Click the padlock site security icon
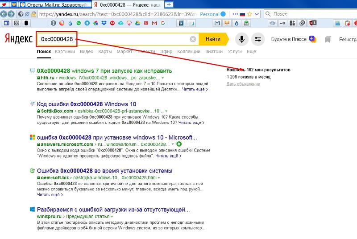 point(34,14)
